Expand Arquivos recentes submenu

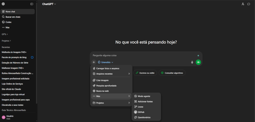point(111,74)
